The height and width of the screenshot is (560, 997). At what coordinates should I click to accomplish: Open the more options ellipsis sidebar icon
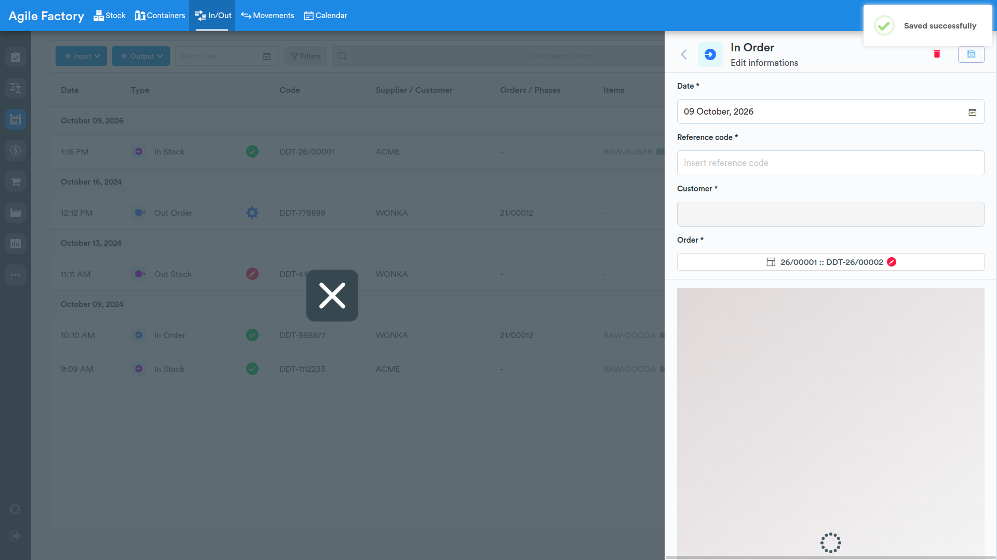16,275
